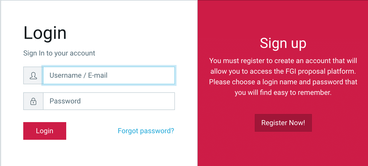
Task: Click the word "account" in the login subtitle
Action: (82, 53)
